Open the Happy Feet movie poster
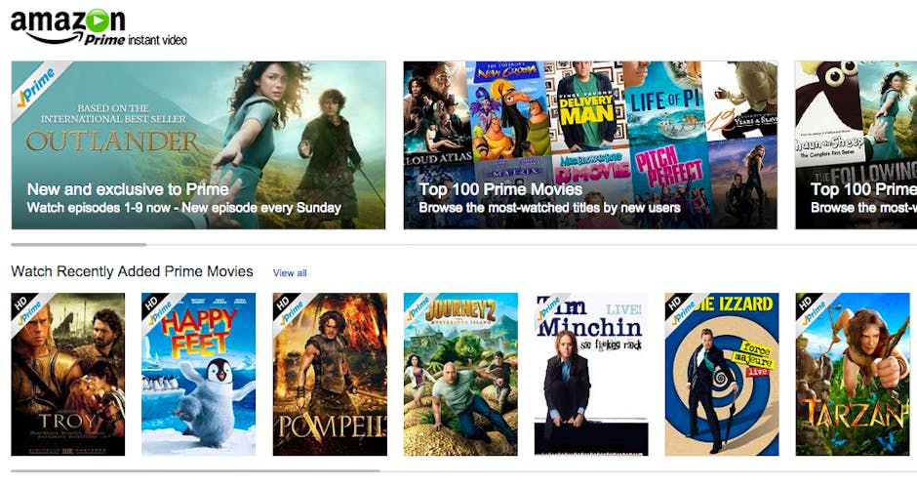The image size is (917, 487). pyautogui.click(x=198, y=374)
